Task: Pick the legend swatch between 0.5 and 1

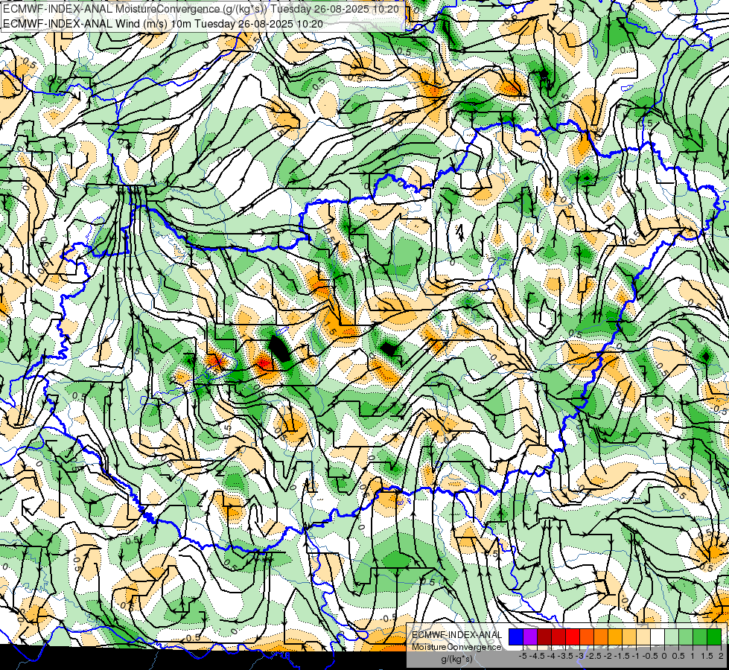Action: (x=687, y=636)
